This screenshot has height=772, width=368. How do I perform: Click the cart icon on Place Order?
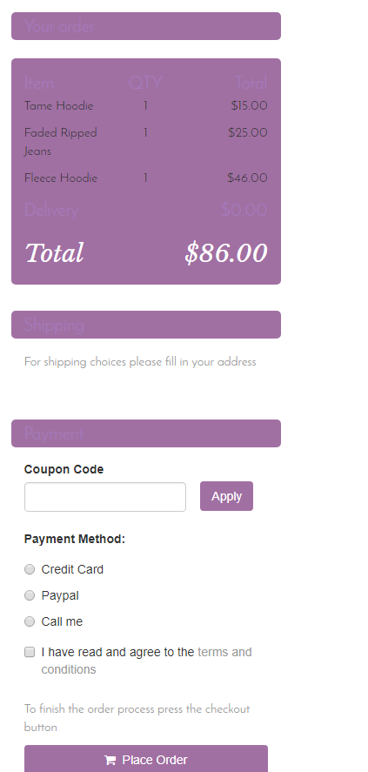point(110,760)
